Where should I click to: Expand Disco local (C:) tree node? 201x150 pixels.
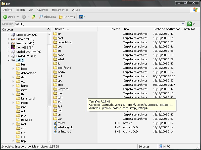pos(9,39)
